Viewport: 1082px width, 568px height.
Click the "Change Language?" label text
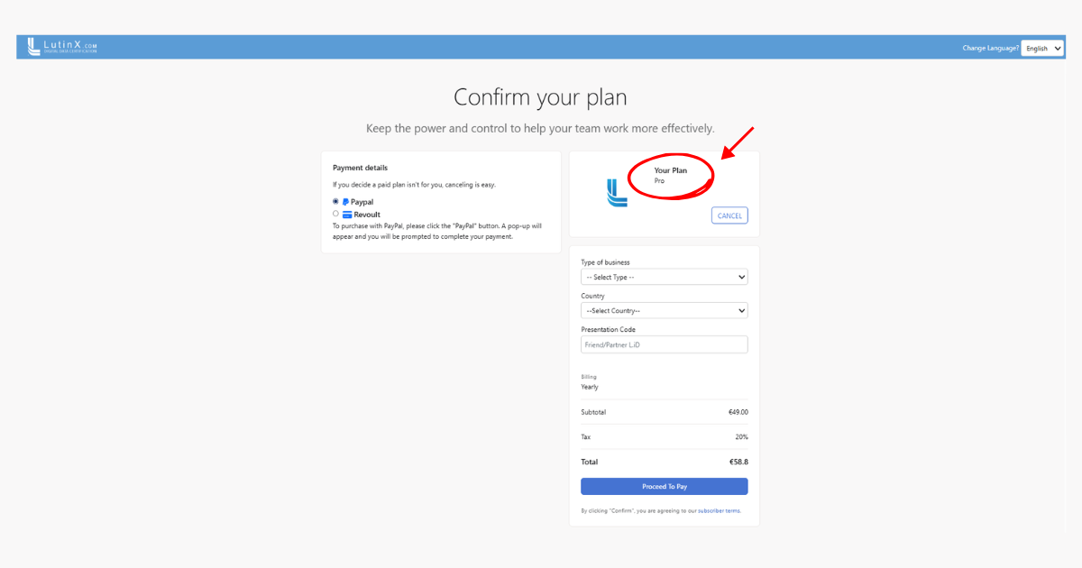tap(990, 48)
